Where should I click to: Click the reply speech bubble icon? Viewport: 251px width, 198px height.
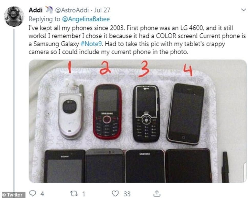[x=33, y=193]
